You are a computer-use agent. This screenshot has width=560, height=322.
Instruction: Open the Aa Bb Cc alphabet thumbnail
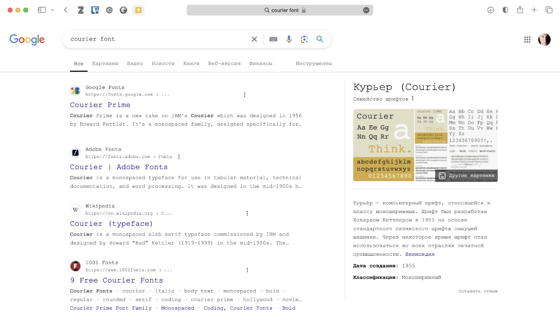(x=473, y=126)
